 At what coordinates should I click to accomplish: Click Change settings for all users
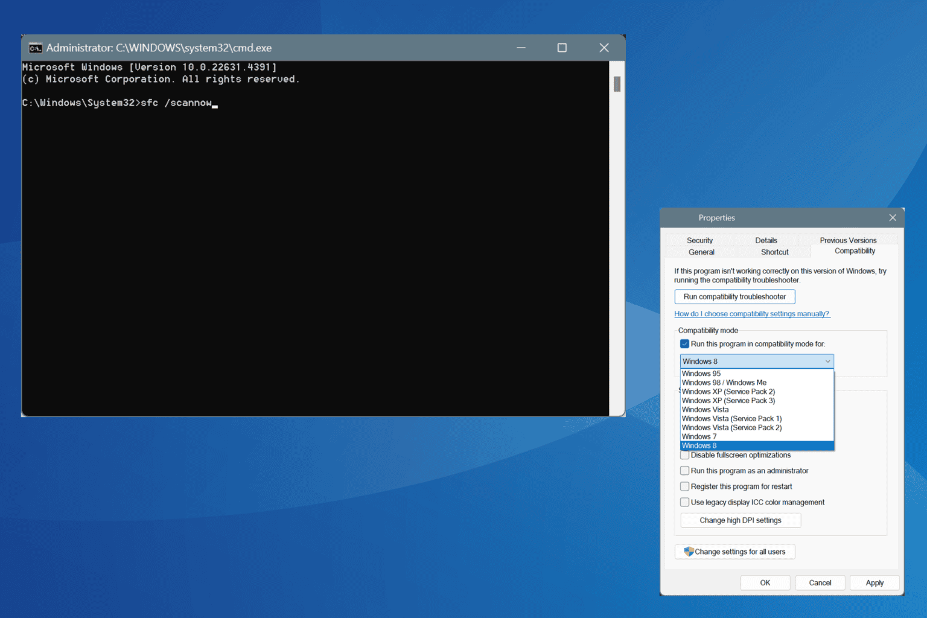(734, 552)
